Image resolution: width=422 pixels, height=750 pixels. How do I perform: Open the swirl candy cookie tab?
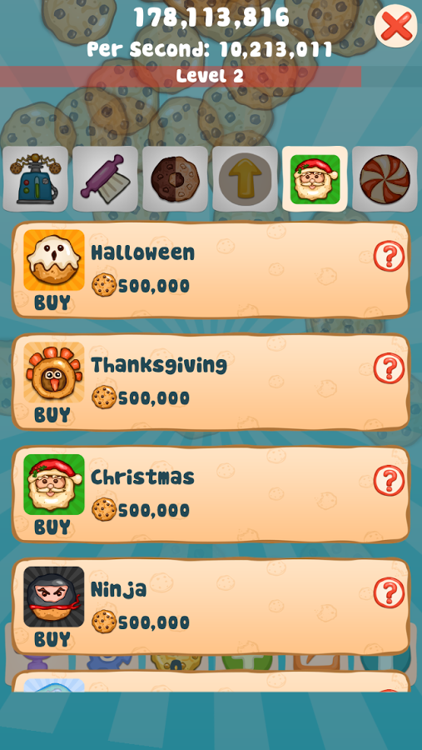point(385,179)
